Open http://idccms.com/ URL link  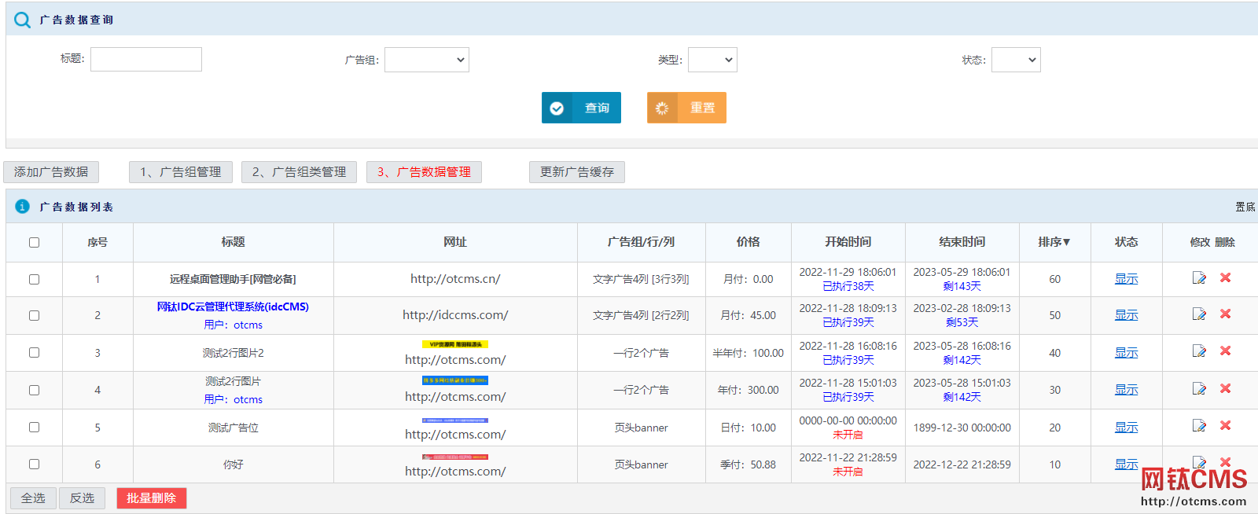455,315
